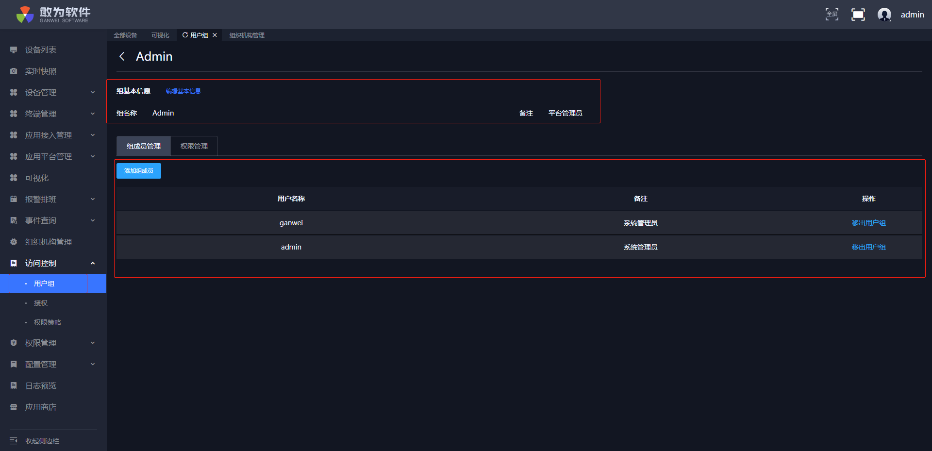This screenshot has height=451, width=932.
Task: Click the 备注 table column header
Action: (641, 199)
